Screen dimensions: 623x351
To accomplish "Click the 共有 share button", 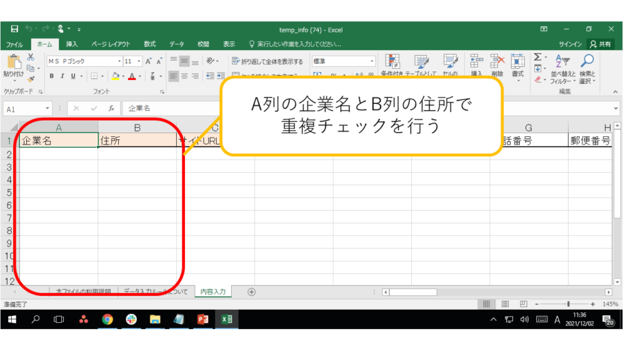I will pyautogui.click(x=600, y=44).
